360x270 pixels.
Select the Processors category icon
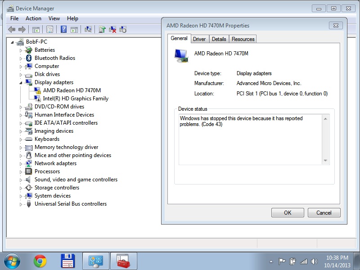pyautogui.click(x=28, y=171)
